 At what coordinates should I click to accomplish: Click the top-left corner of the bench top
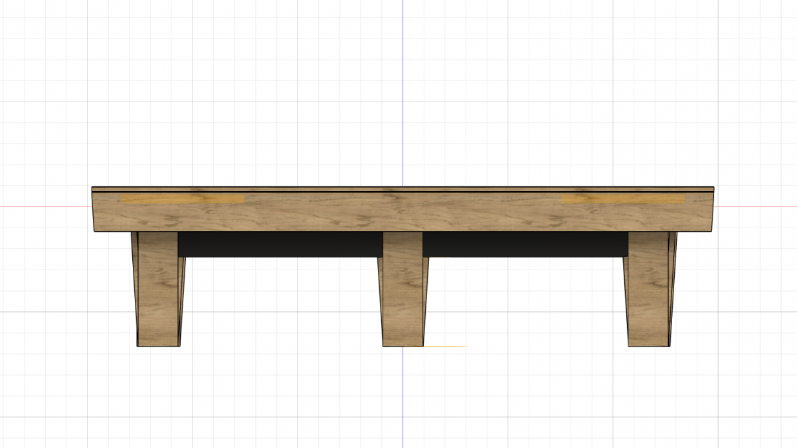pyautogui.click(x=92, y=188)
